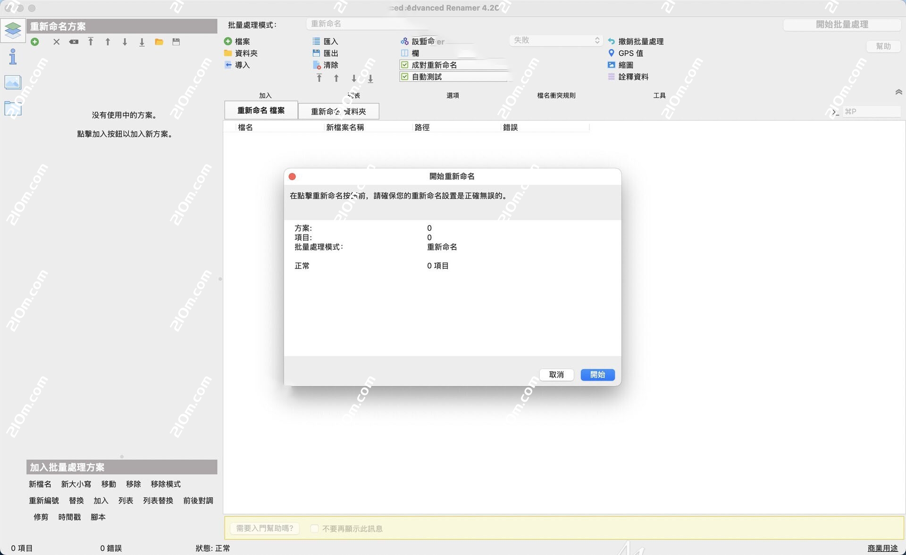Check 不要再顯示此訊息 at the bottom
The image size is (906, 555).
point(314,529)
